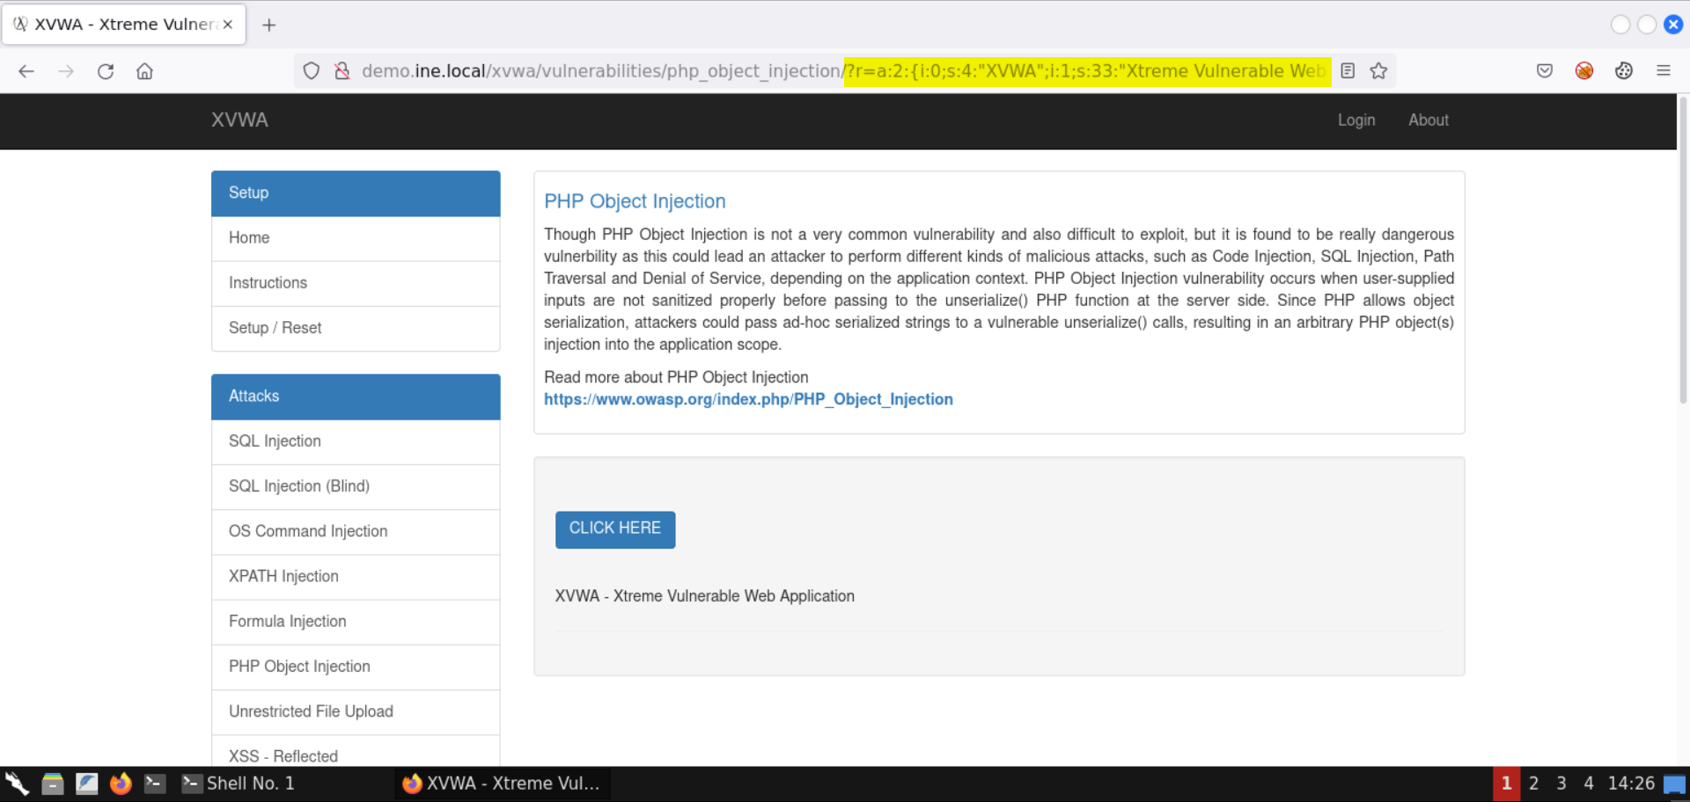This screenshot has height=802, width=1690.
Task: Open the Firefox hamburger menu
Action: [1663, 71]
